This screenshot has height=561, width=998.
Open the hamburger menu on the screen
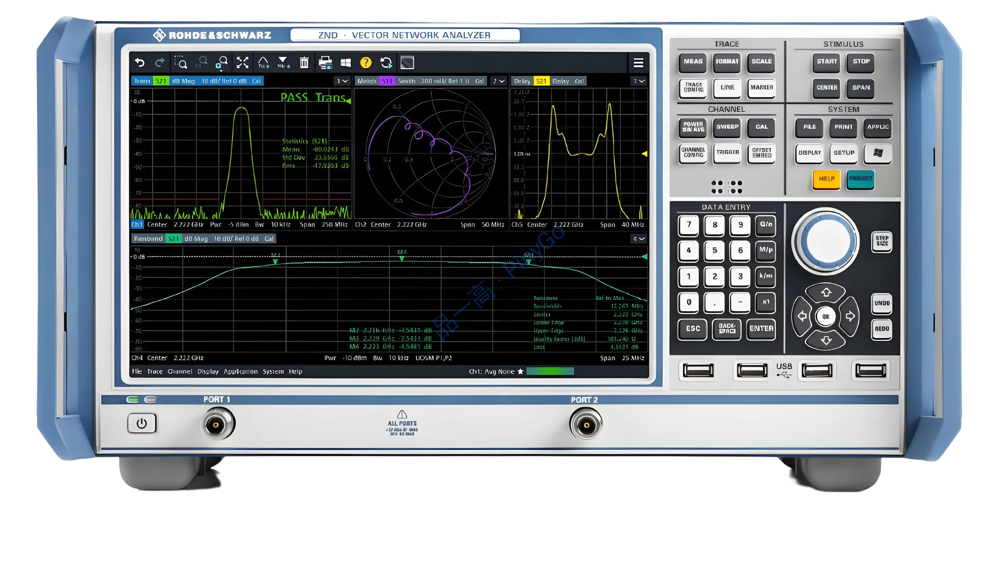click(638, 63)
